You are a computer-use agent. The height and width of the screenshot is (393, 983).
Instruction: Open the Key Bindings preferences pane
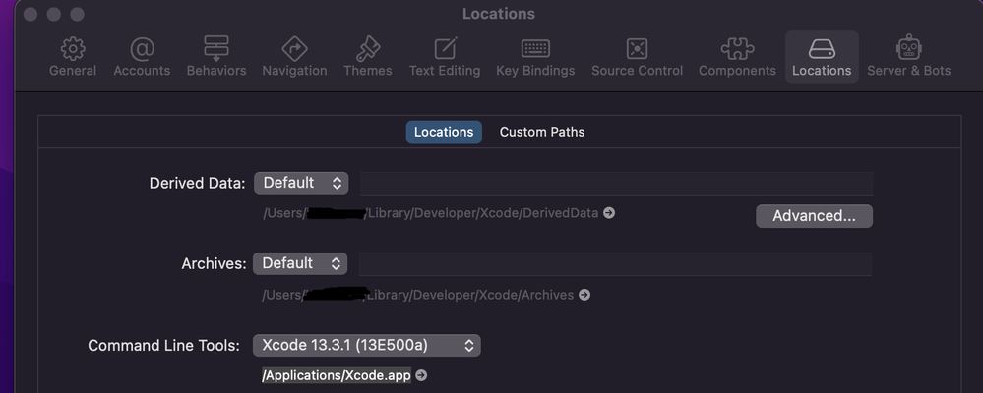(x=535, y=56)
